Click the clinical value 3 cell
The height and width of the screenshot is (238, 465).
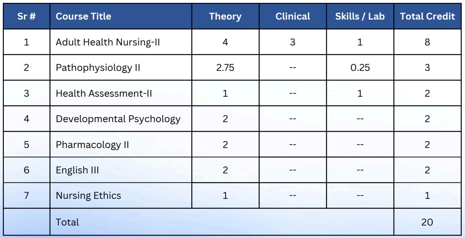coord(293,43)
